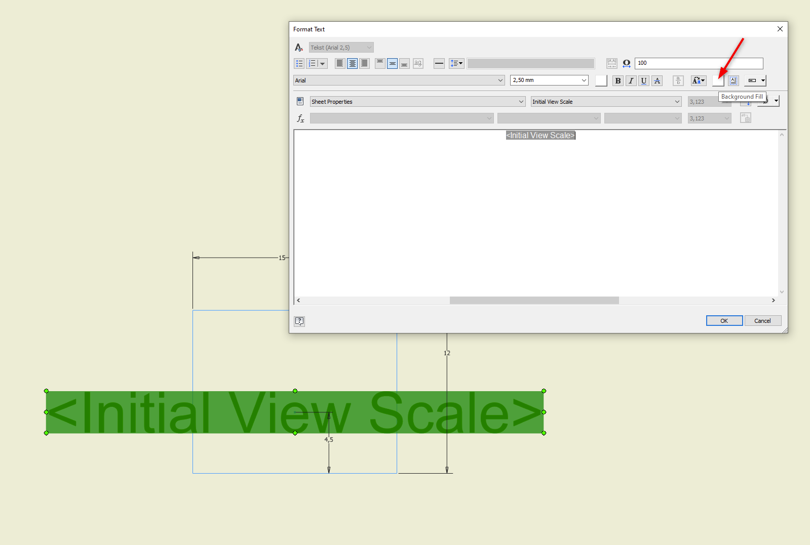Screen dimensions: 810x545
Task: Open the Initial View Scale property dropdown
Action: tap(606, 102)
